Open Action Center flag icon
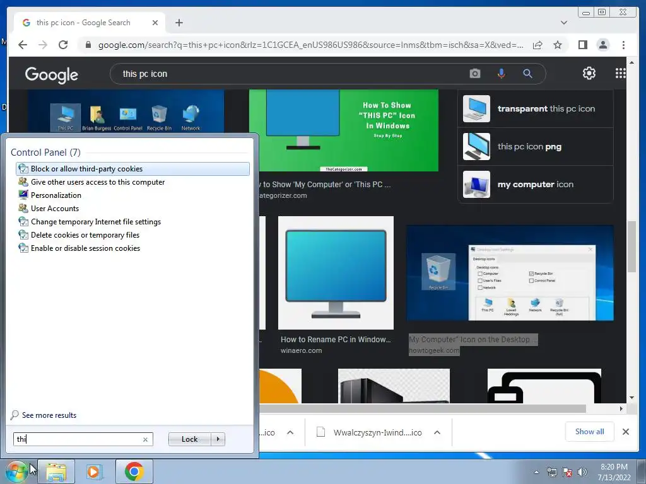The image size is (646, 484). click(567, 473)
